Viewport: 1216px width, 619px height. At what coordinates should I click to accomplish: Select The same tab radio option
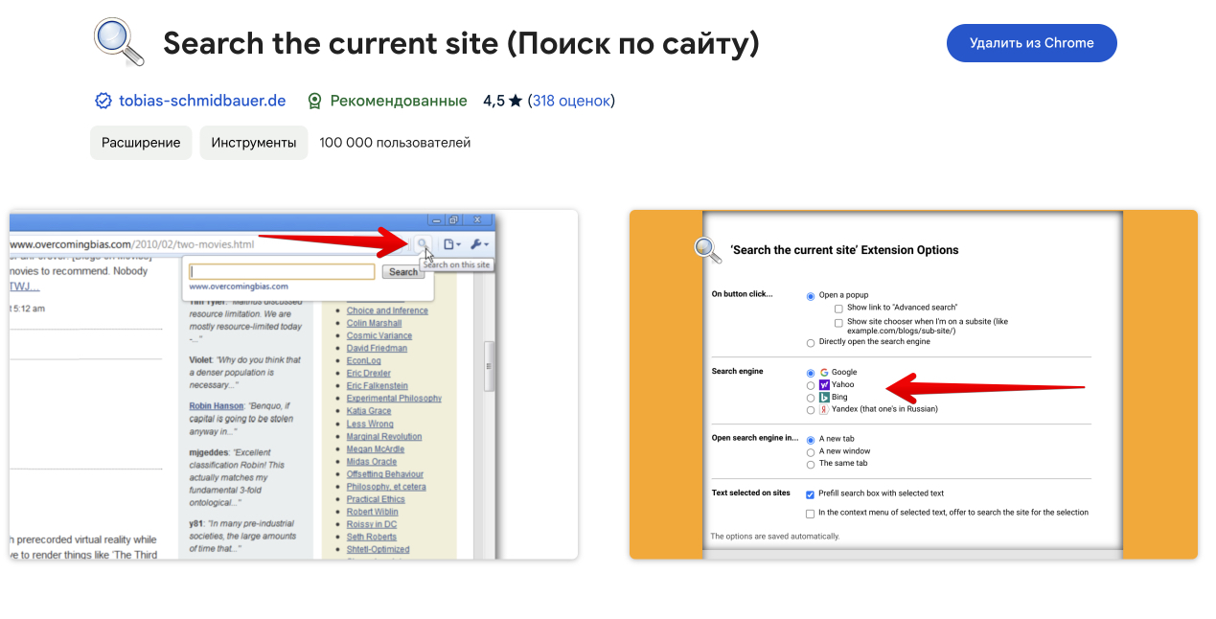[x=811, y=464]
